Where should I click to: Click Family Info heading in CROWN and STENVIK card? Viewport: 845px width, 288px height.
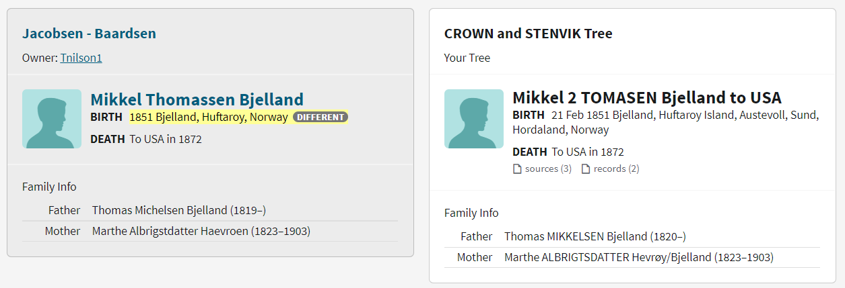click(x=471, y=213)
